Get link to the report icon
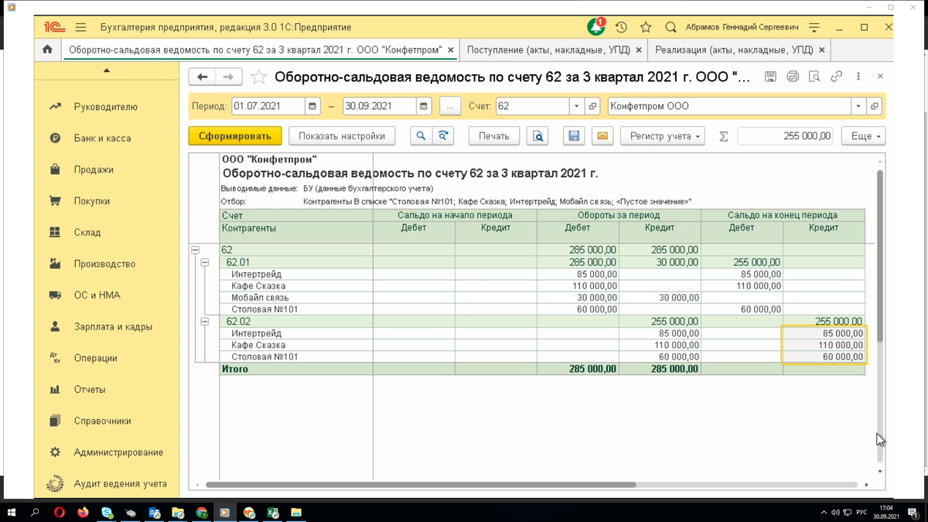 (x=836, y=77)
